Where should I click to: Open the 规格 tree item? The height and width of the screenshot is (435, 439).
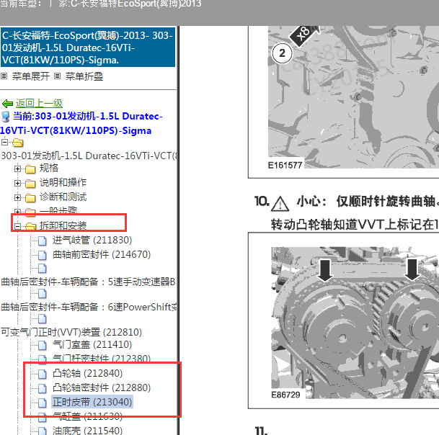[x=49, y=168]
